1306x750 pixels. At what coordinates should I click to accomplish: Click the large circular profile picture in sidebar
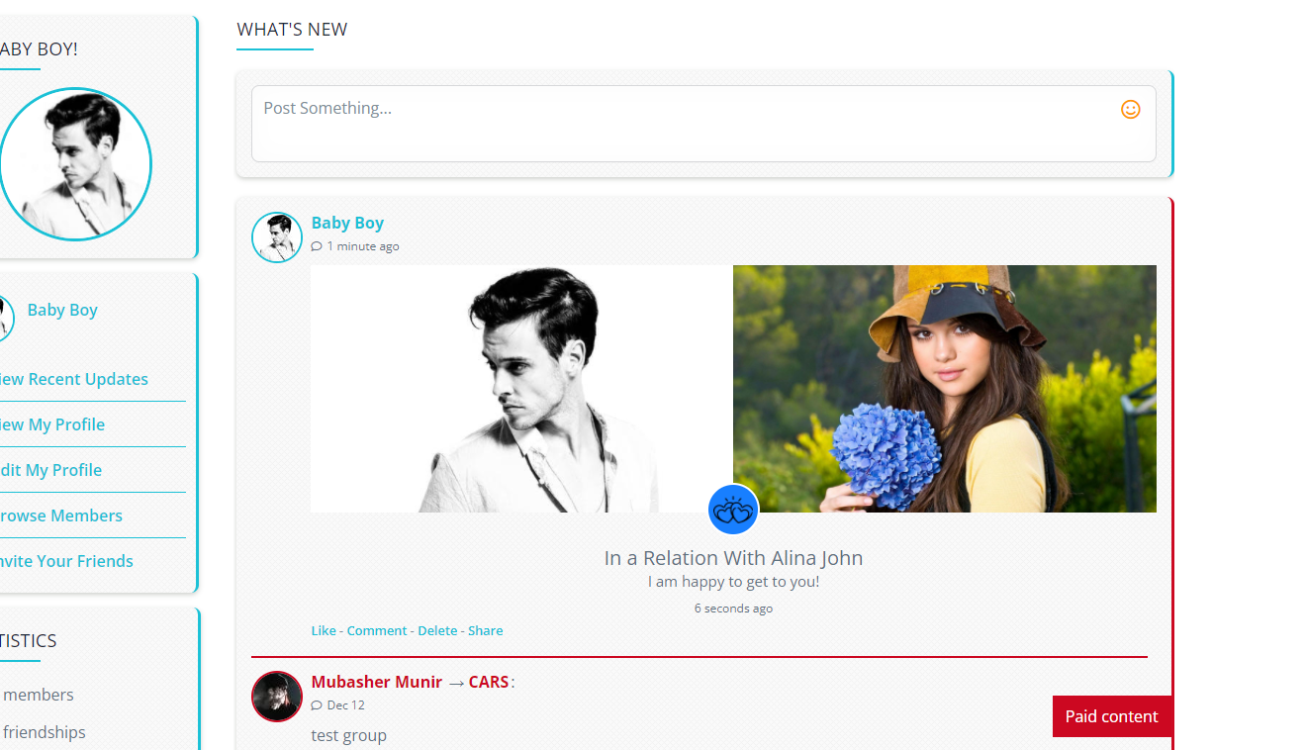(74, 164)
